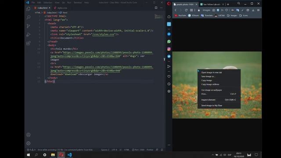This screenshot has height=158, width=281.
Task: Open the View menu in VS Code
Action: click(57, 3)
